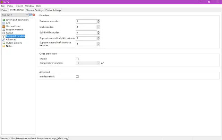Decrease Infill extruder value
This screenshot has width=222, height=140.
[99, 28]
